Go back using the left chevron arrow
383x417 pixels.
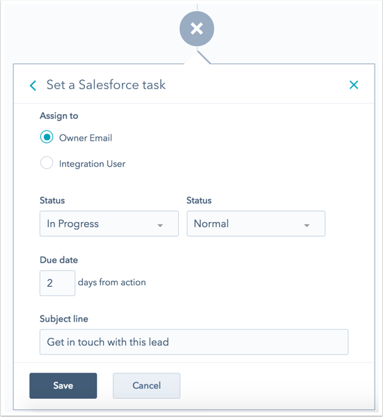pyautogui.click(x=33, y=86)
